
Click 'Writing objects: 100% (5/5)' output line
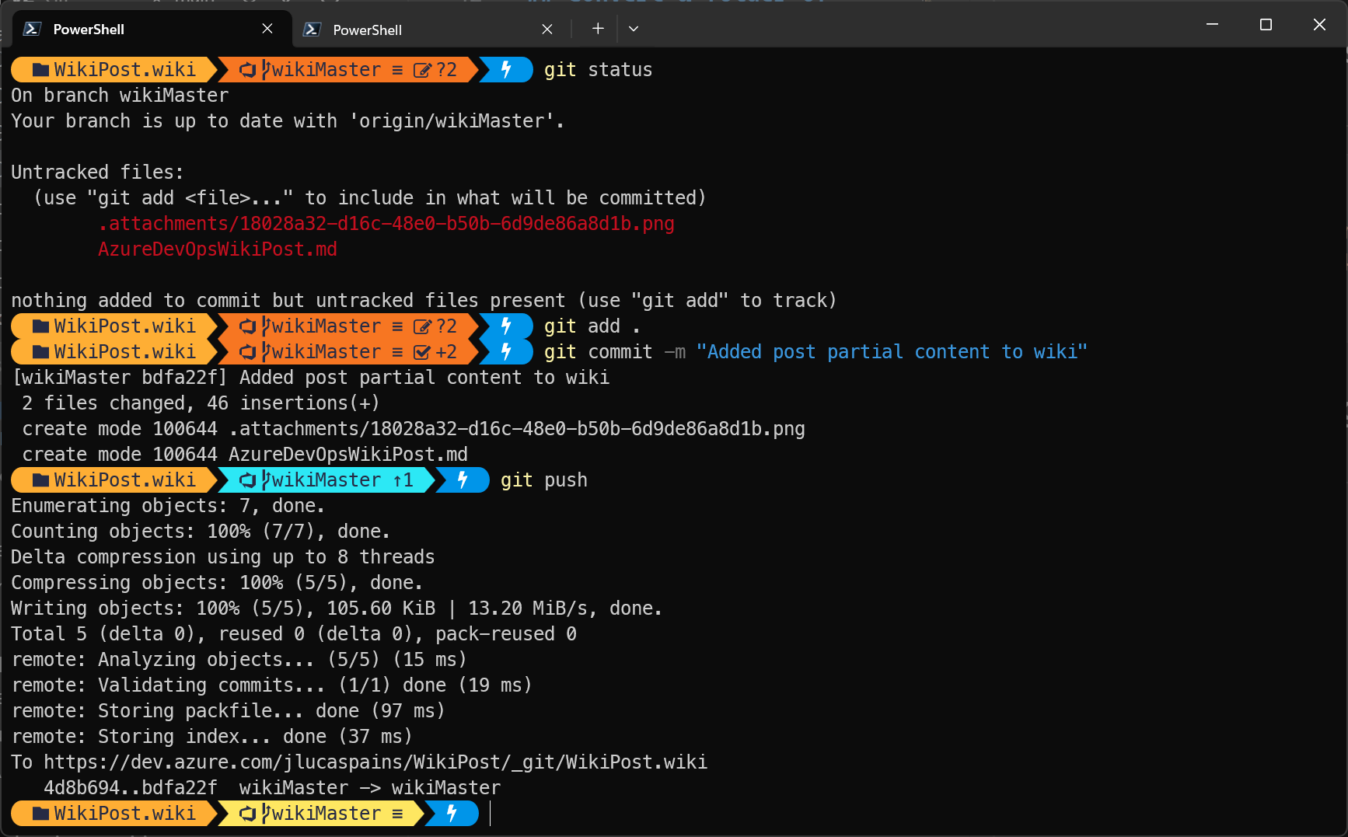[x=337, y=609]
